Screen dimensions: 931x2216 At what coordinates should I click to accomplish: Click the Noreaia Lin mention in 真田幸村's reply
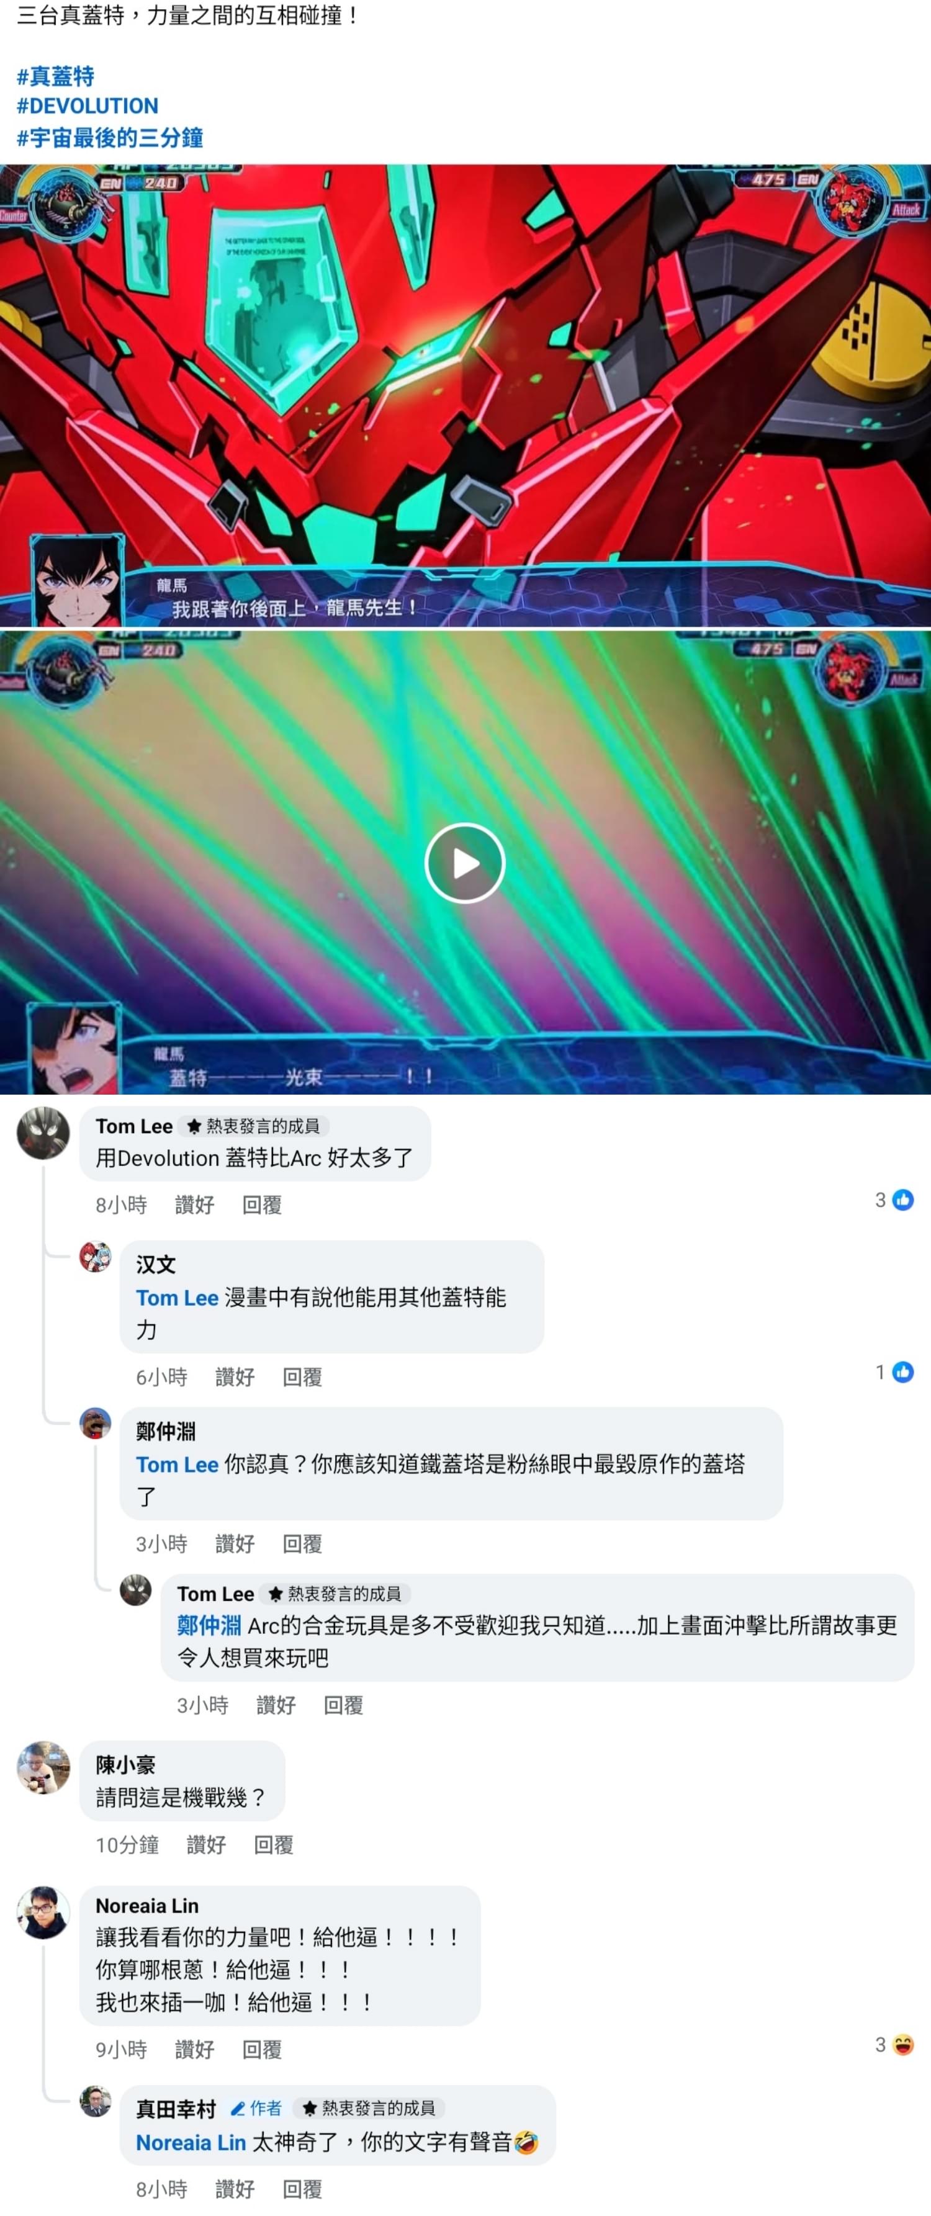coord(191,2143)
